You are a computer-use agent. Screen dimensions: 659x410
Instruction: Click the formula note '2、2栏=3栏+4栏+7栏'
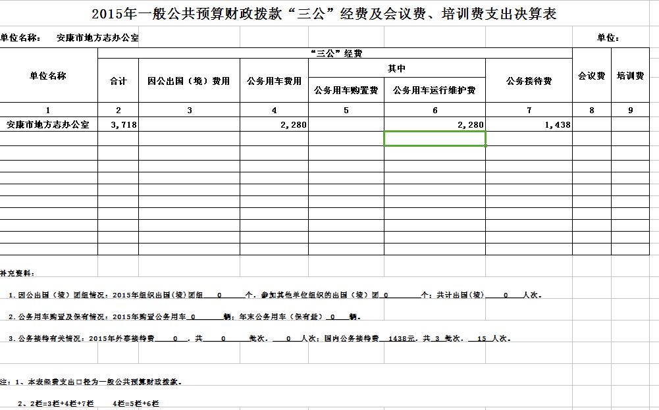55,403
